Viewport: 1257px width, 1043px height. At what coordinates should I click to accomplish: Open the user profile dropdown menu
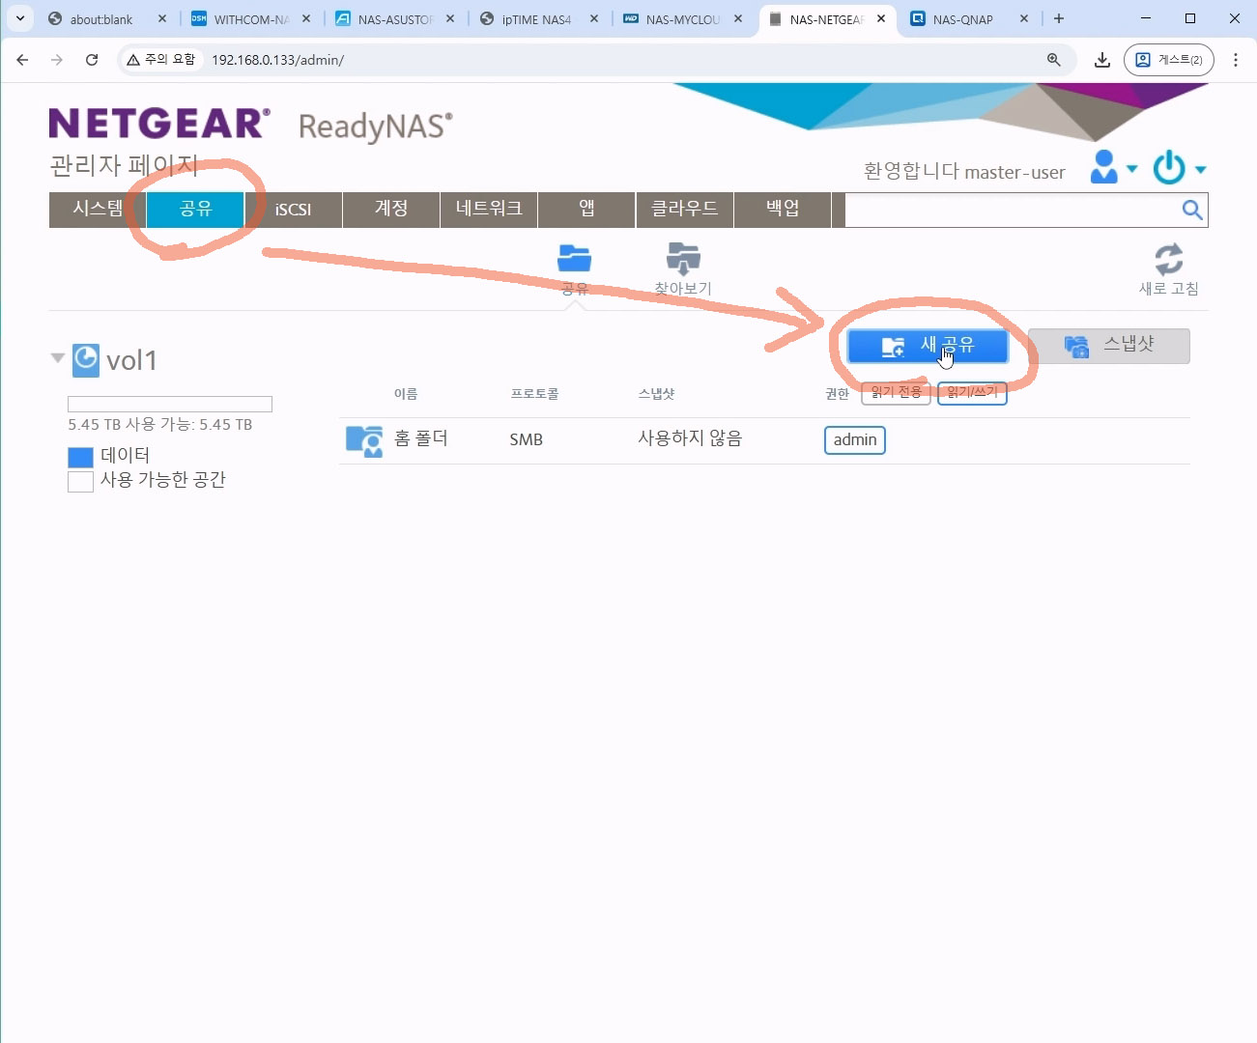point(1112,168)
